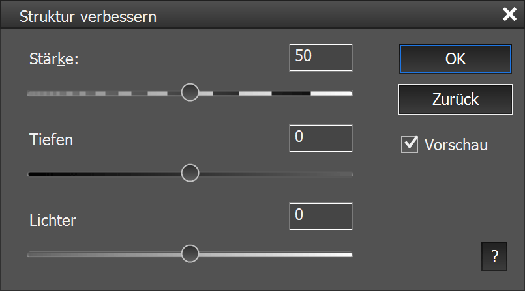Click the white right end of Stärke slider track
This screenshot has width=525, height=291.
346,93
